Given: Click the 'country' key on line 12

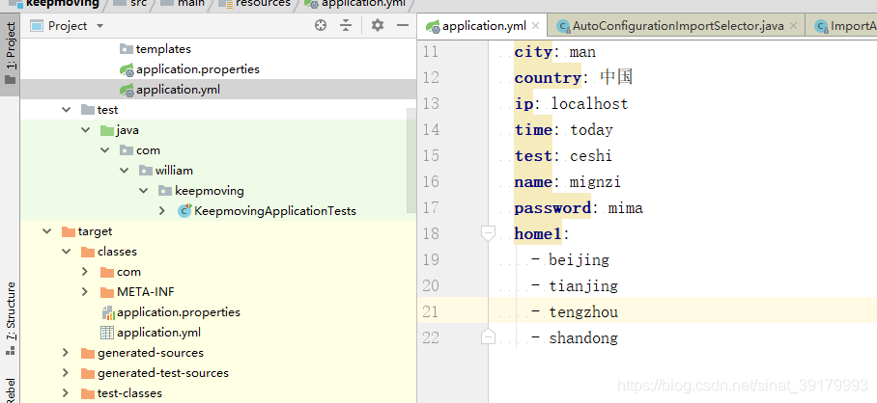Looking at the screenshot, I should click(549, 77).
